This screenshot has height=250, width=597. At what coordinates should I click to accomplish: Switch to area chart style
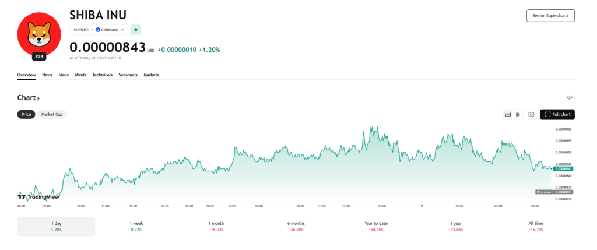tap(508, 115)
